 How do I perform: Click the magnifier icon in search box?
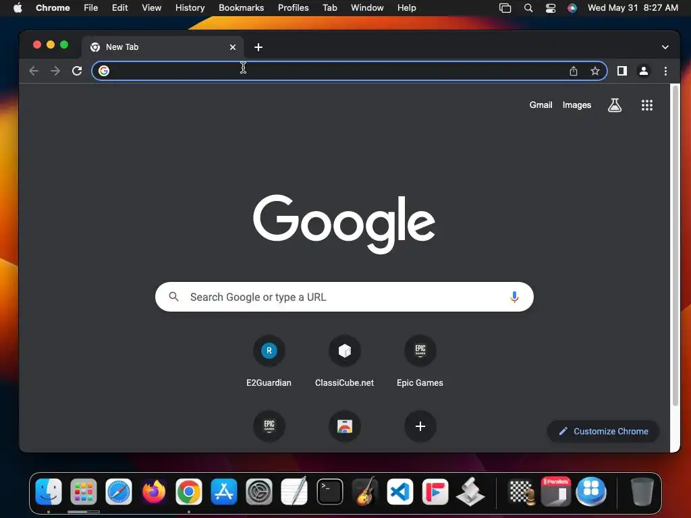coord(173,297)
